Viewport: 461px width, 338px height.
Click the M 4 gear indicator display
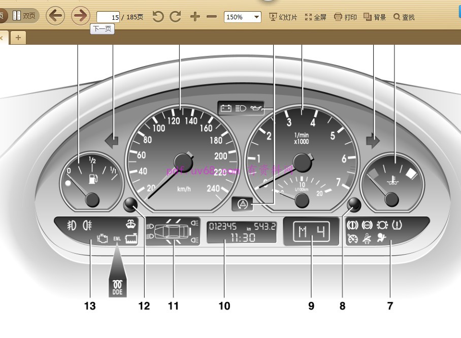pyautogui.click(x=311, y=232)
